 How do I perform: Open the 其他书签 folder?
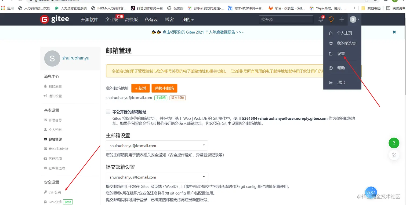tap(371, 8)
